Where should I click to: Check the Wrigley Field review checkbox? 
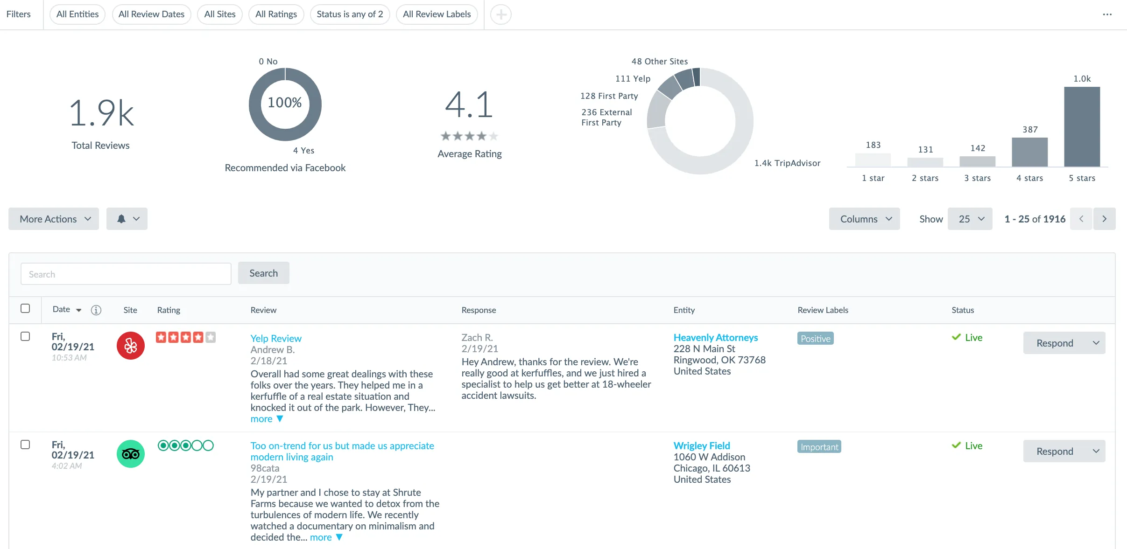pyautogui.click(x=25, y=445)
